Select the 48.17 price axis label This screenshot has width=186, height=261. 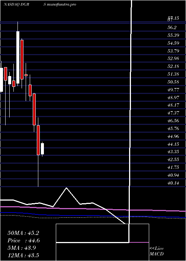pos(173,105)
